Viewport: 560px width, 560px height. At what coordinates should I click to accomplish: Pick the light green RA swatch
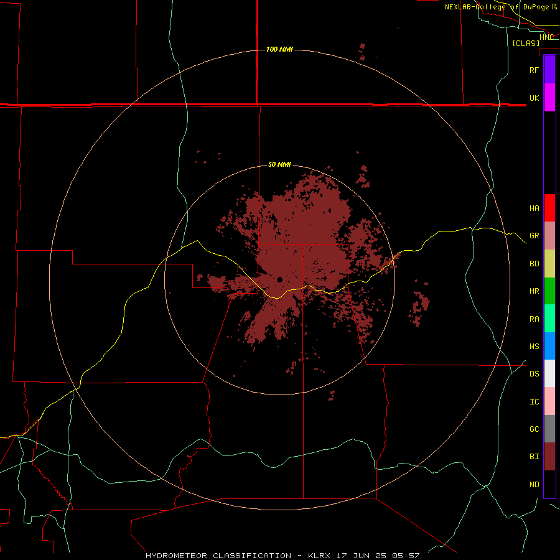[x=549, y=319]
